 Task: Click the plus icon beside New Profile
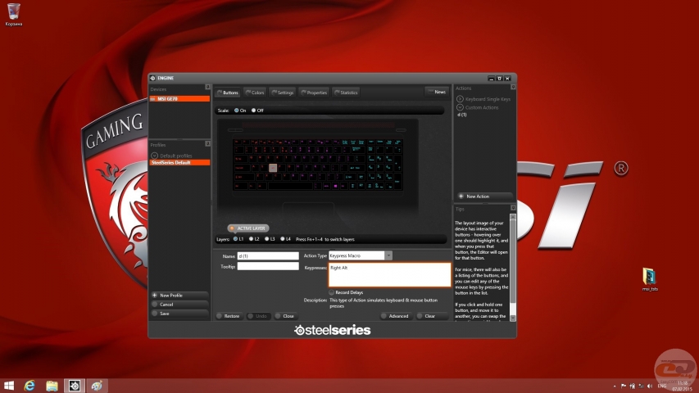[154, 295]
